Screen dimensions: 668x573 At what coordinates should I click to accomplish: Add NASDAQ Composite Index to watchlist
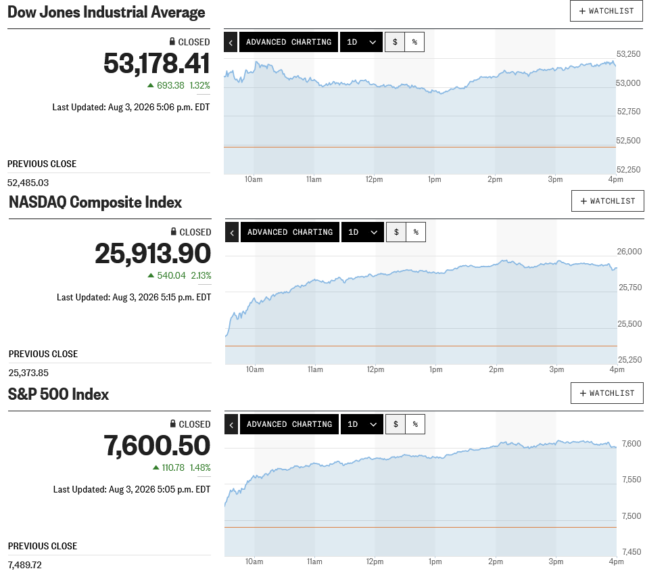[x=608, y=201]
